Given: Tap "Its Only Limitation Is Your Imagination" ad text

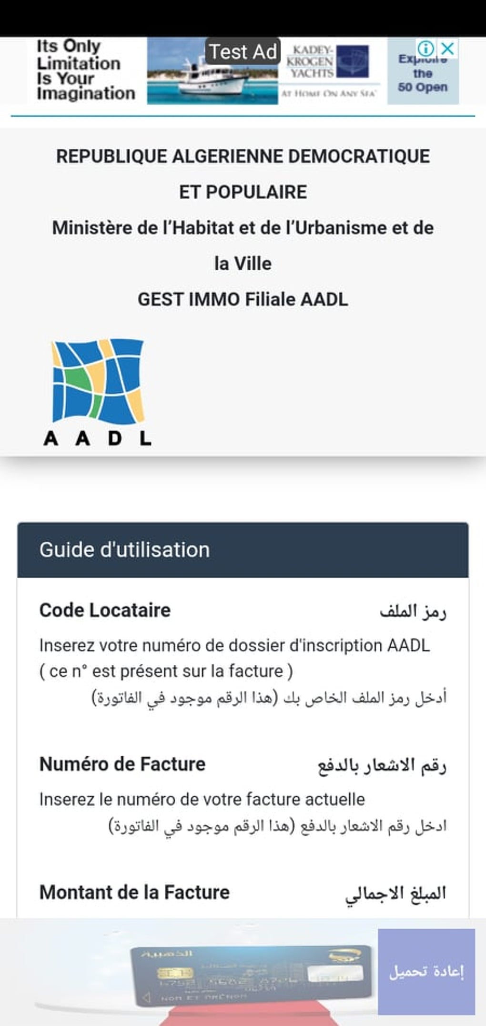Looking at the screenshot, I should pyautogui.click(x=86, y=71).
